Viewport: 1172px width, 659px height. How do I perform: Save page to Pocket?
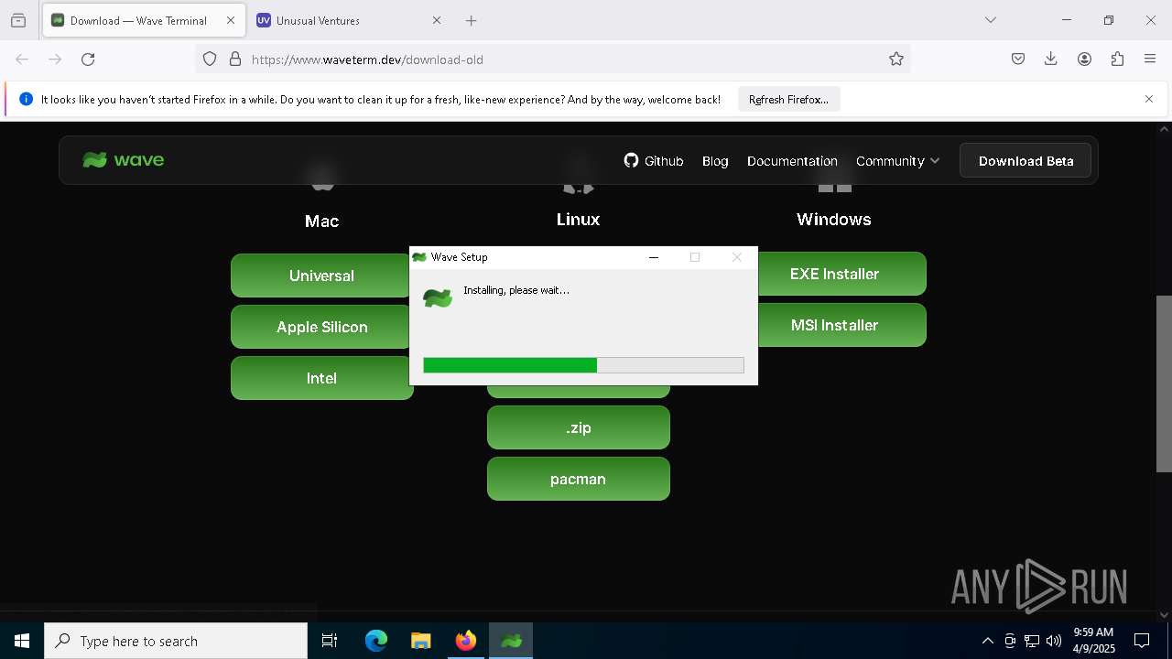click(1018, 59)
